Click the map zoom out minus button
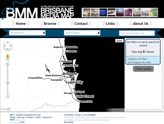Viewport: 164px width, 124px height. (8, 96)
